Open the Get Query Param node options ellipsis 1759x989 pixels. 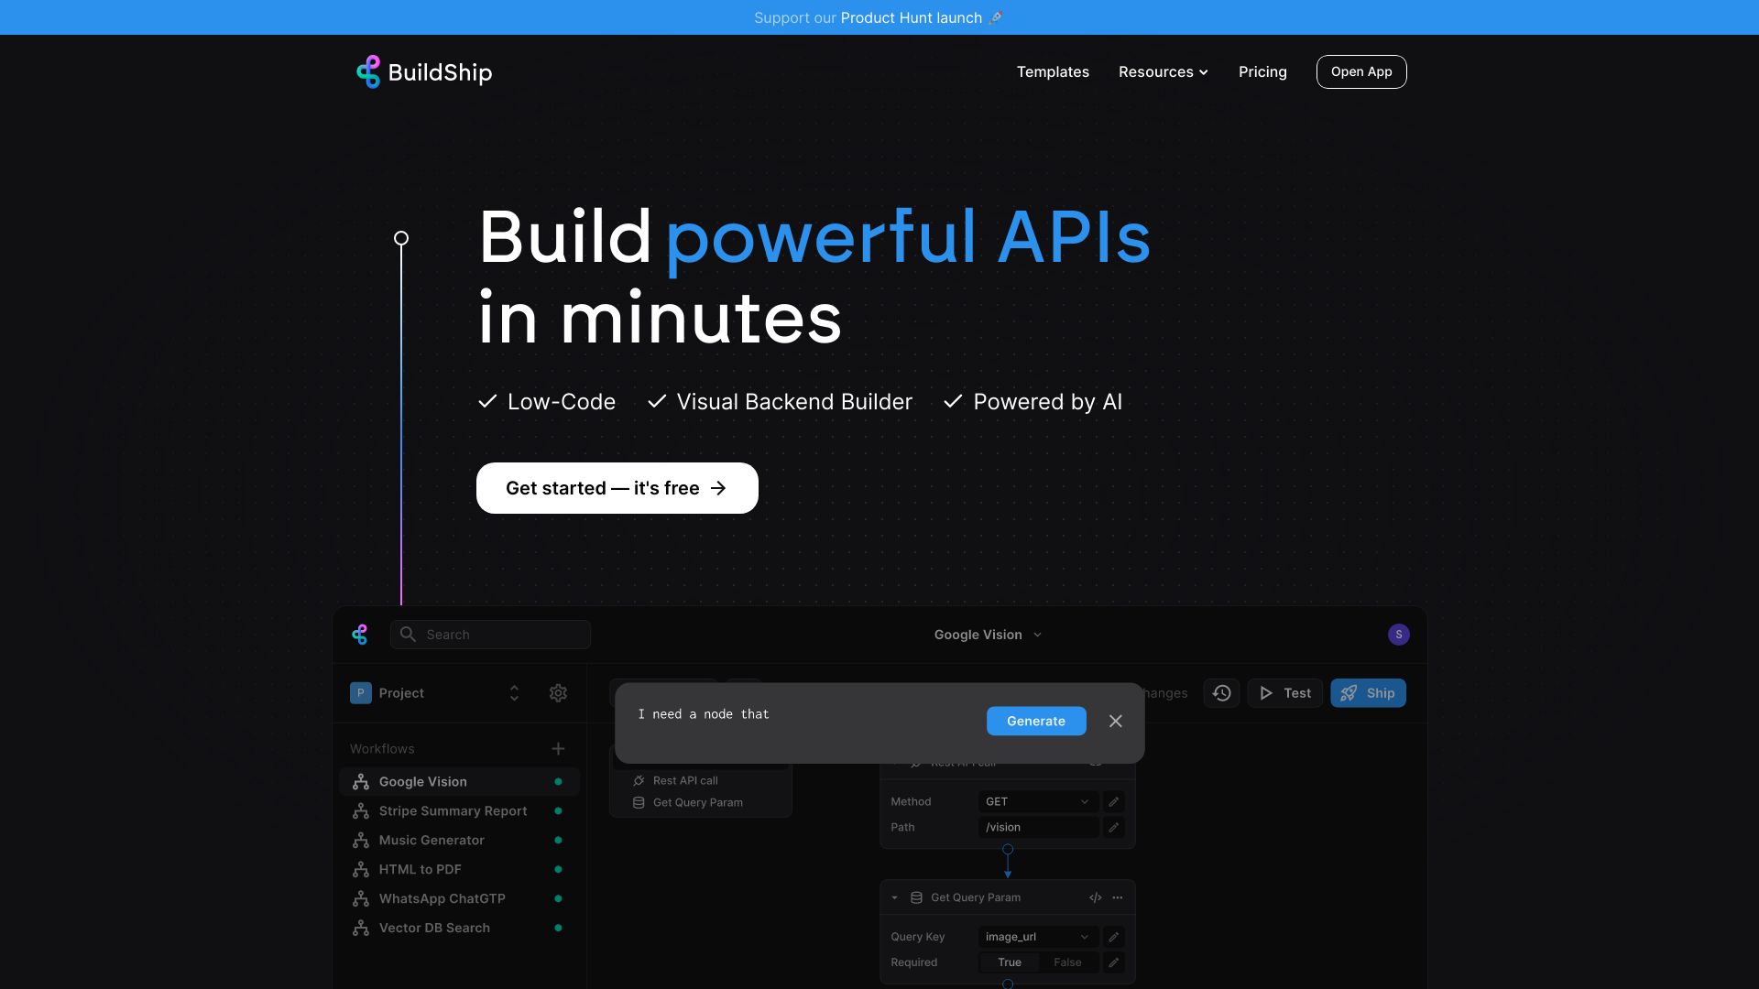[x=1116, y=897]
